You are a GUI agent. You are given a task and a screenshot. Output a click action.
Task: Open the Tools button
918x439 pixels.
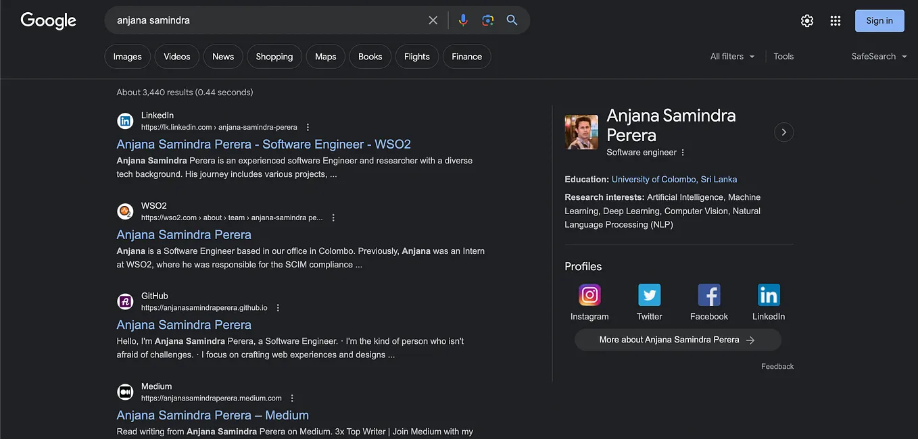pyautogui.click(x=783, y=57)
